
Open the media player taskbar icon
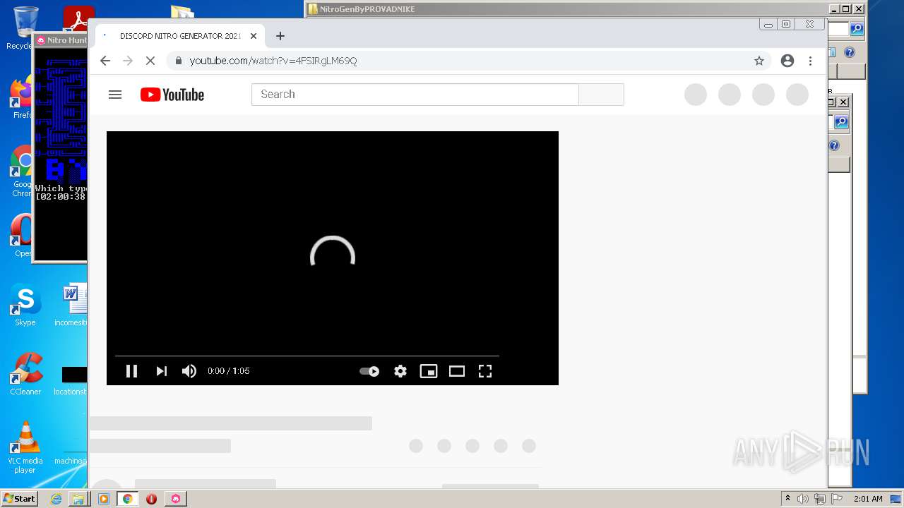click(104, 499)
